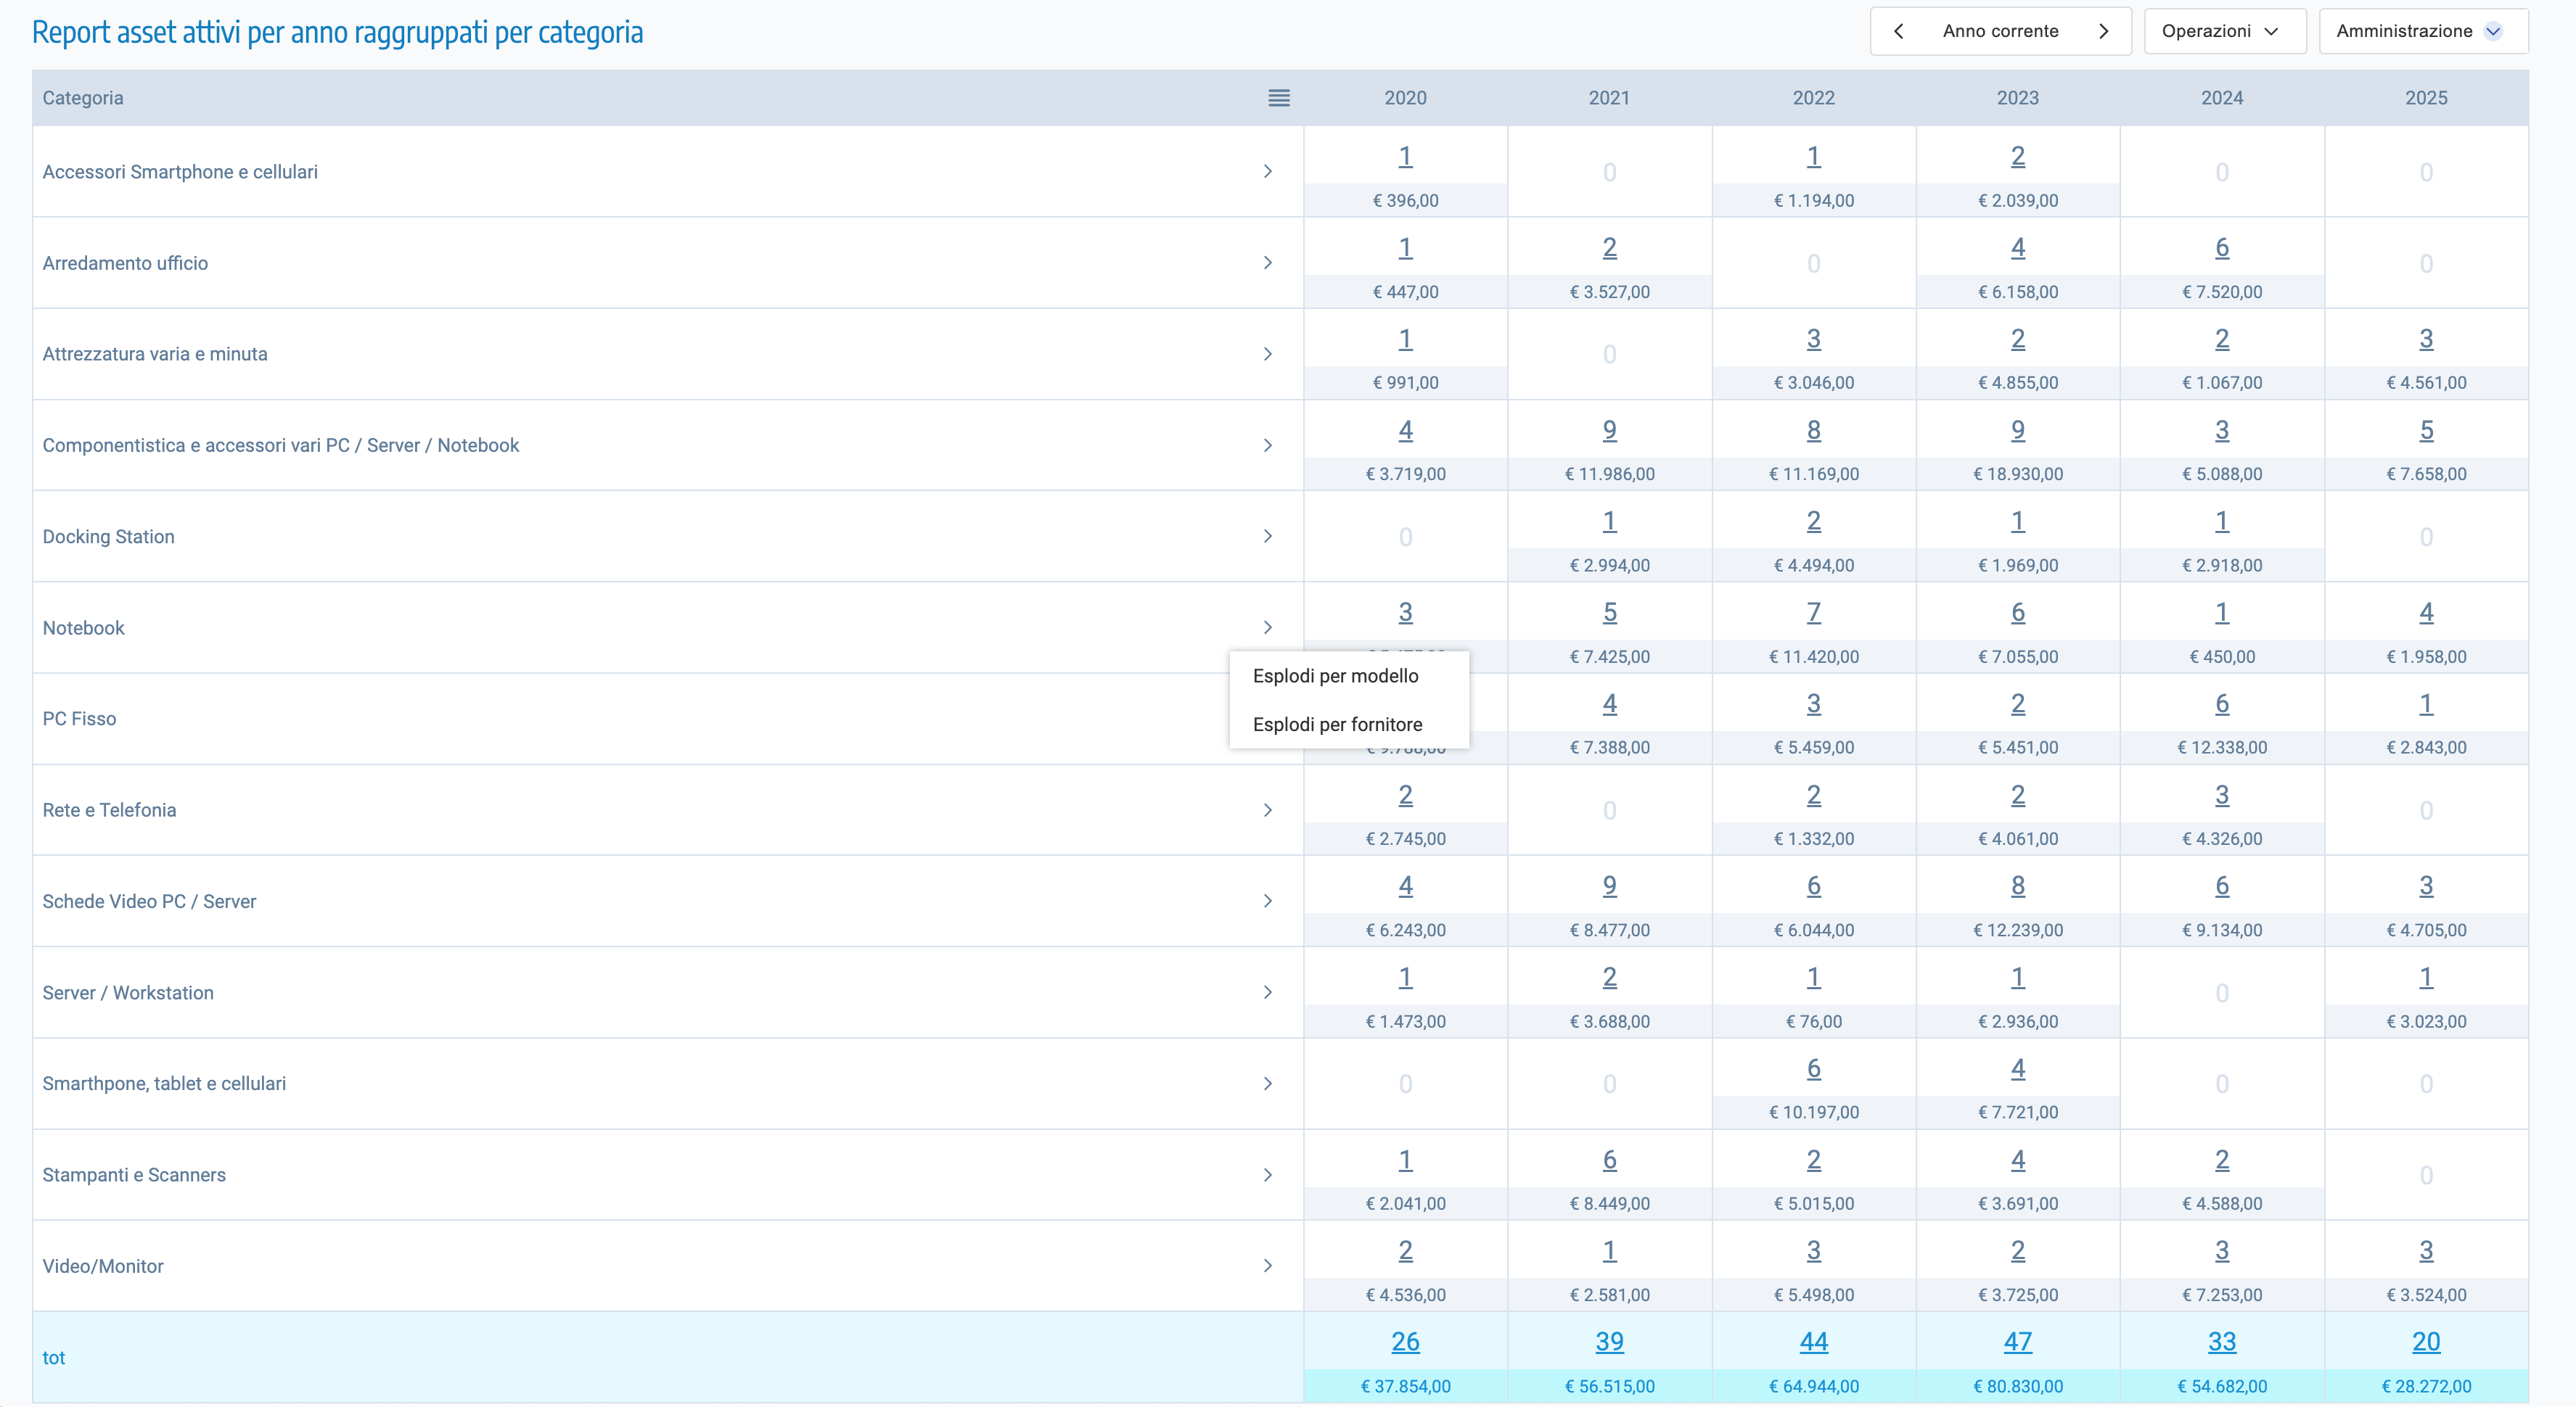The width and height of the screenshot is (2576, 1407).
Task: Click the 2025 column header
Action: (2425, 98)
